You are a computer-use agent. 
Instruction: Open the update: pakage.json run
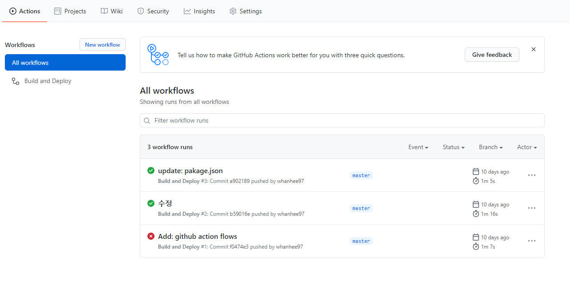tap(190, 171)
